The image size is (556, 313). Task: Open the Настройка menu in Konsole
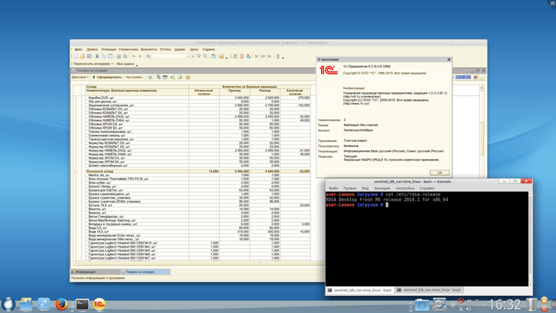tap(404, 188)
